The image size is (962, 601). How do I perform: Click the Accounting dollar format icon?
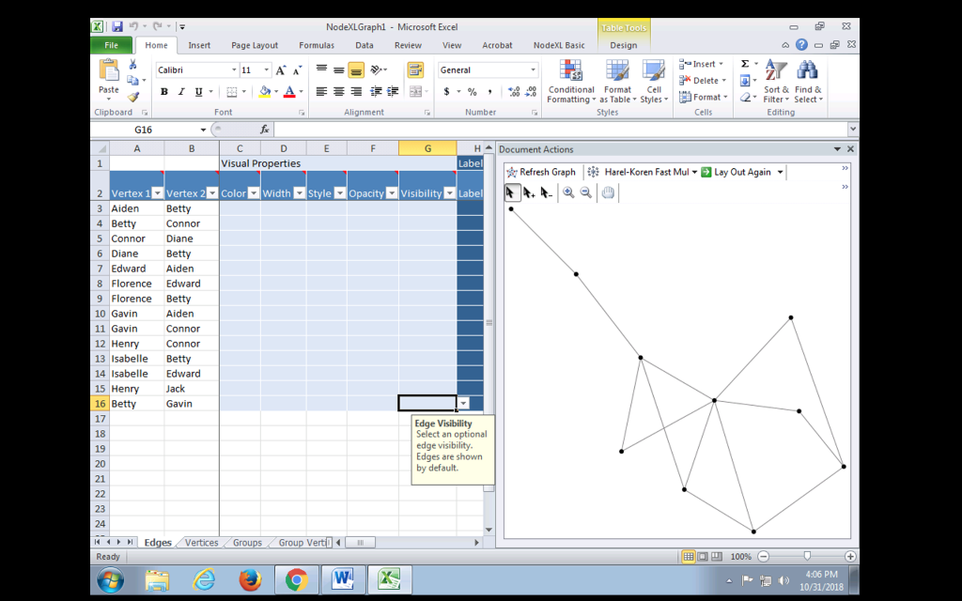click(446, 91)
